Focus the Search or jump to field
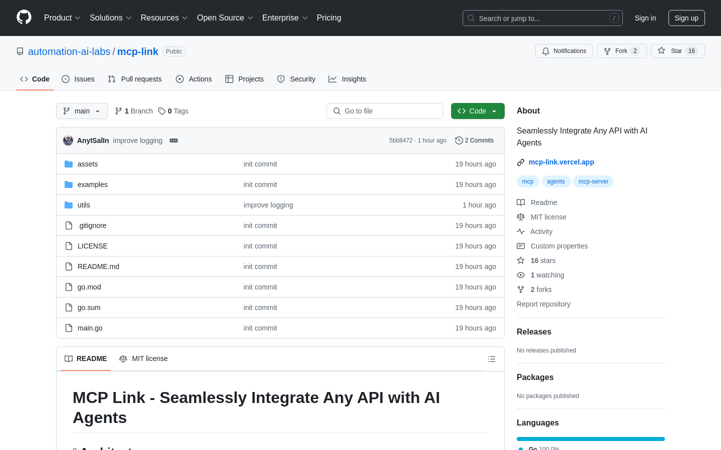The image size is (721, 450). (x=543, y=18)
